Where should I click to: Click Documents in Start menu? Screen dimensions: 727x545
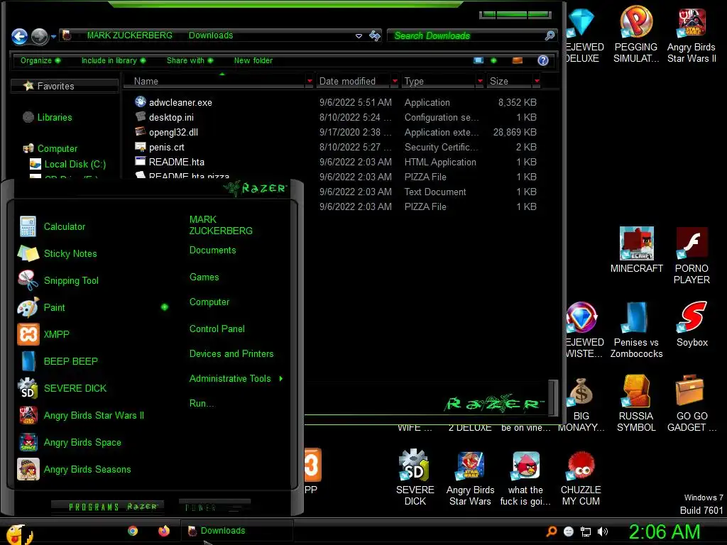point(213,251)
